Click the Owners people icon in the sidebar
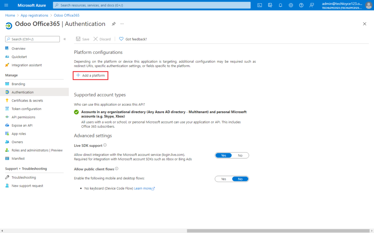 click(7, 142)
